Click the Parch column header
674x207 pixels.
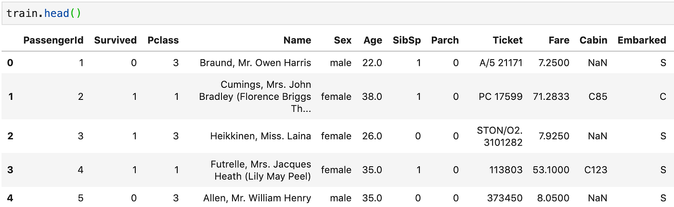[x=445, y=40]
